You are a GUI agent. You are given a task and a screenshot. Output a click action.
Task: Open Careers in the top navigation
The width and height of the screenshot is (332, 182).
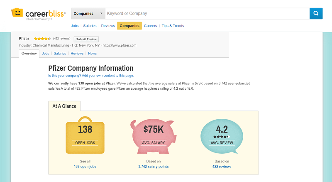point(150,26)
